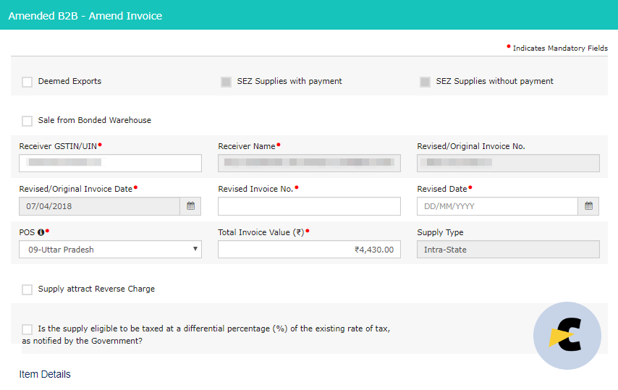Screen dimensions: 618x390
Task: Click the Revised/Original Invoice No. field
Action: click(x=509, y=163)
